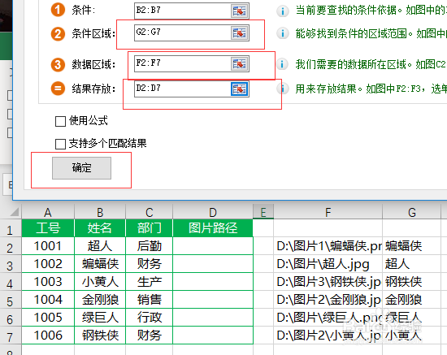Screen dimensions: 447x355
Task: Select column F header
Action: [328, 212]
